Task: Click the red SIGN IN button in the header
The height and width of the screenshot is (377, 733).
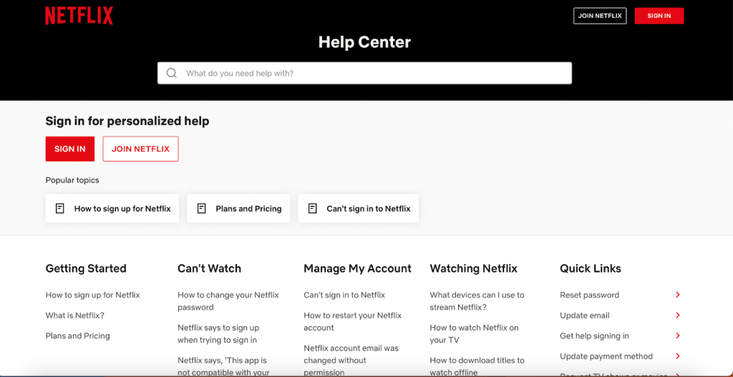Action: pyautogui.click(x=659, y=16)
